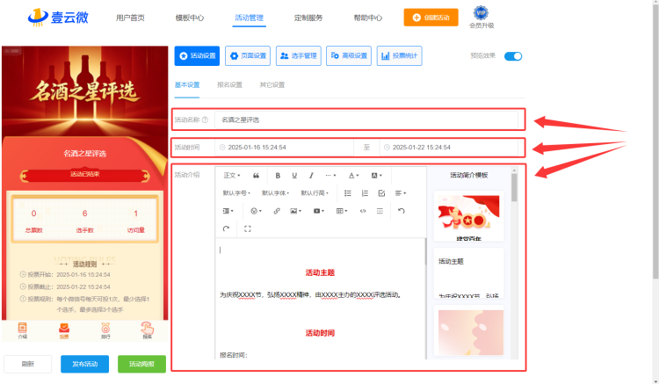
Task: Undo the last edit in the editor
Action: point(401,211)
